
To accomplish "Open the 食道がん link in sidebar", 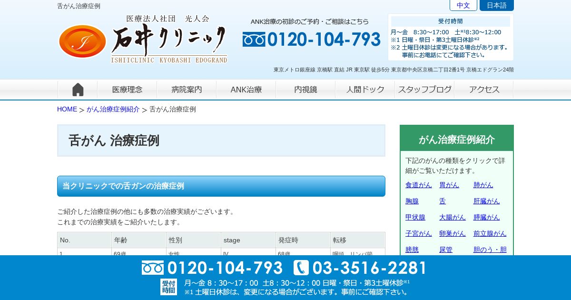I will pyautogui.click(x=419, y=185).
